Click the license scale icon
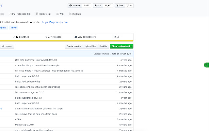209x131 pixels. [x=115, y=37]
